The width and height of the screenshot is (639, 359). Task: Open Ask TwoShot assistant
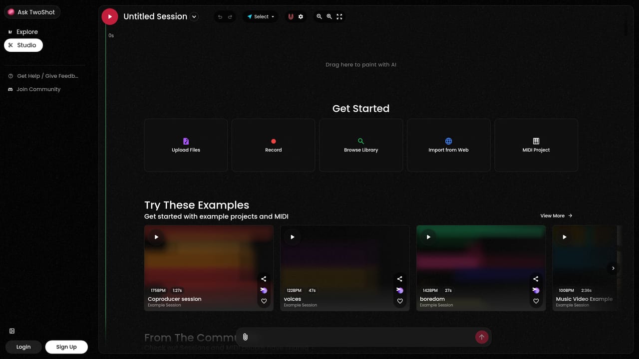(32, 12)
